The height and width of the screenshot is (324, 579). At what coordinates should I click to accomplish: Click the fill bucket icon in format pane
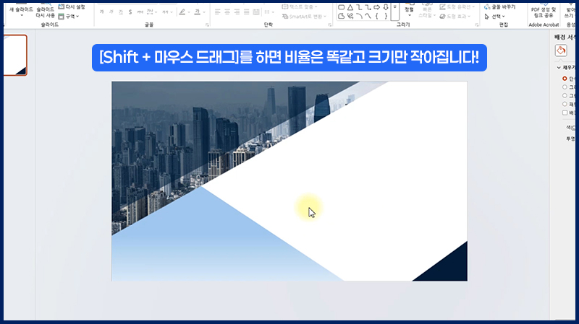pos(561,51)
